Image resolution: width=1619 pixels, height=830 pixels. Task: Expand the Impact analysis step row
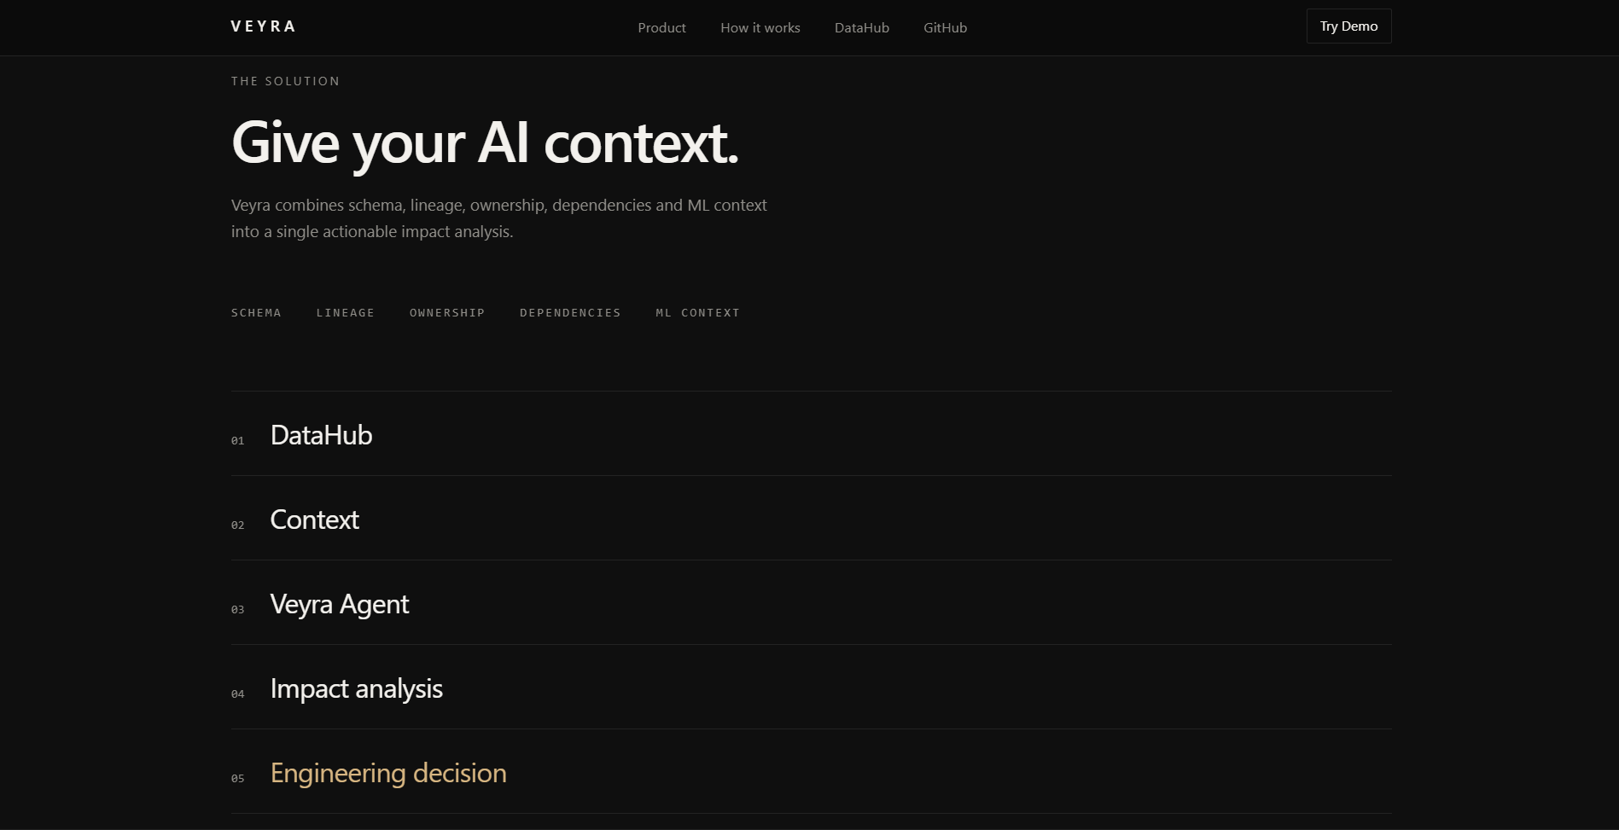coord(811,688)
